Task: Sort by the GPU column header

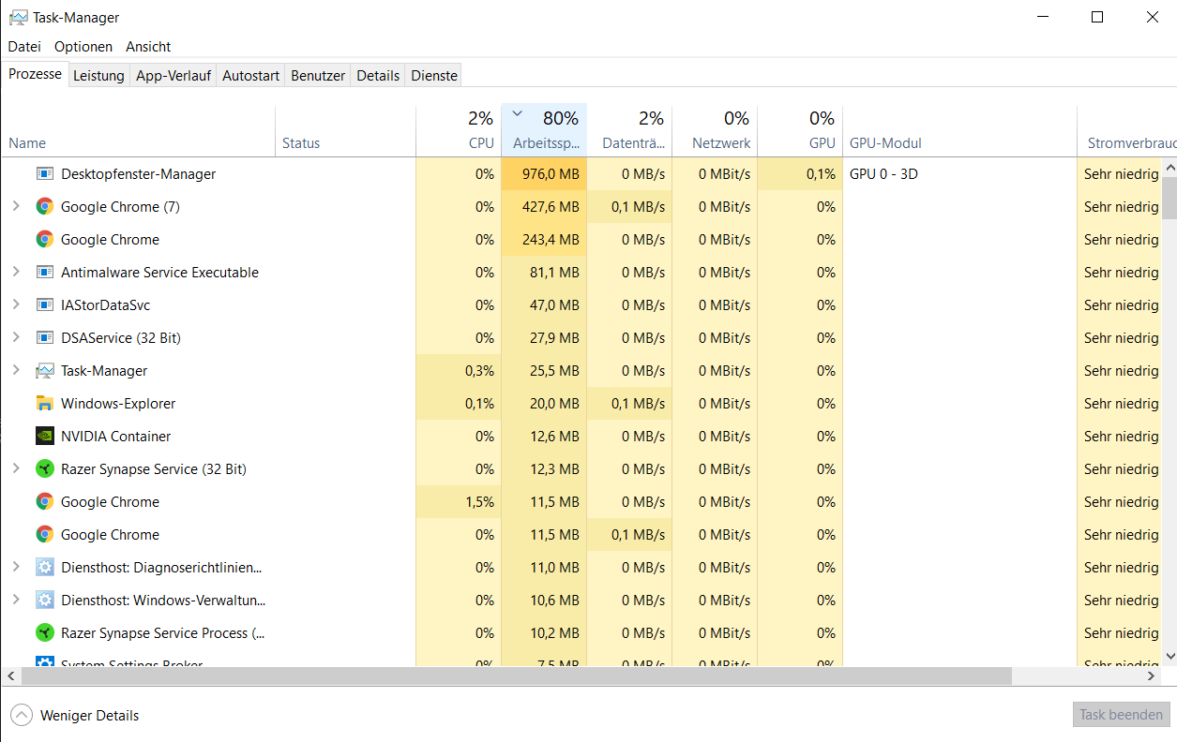Action: pyautogui.click(x=800, y=130)
